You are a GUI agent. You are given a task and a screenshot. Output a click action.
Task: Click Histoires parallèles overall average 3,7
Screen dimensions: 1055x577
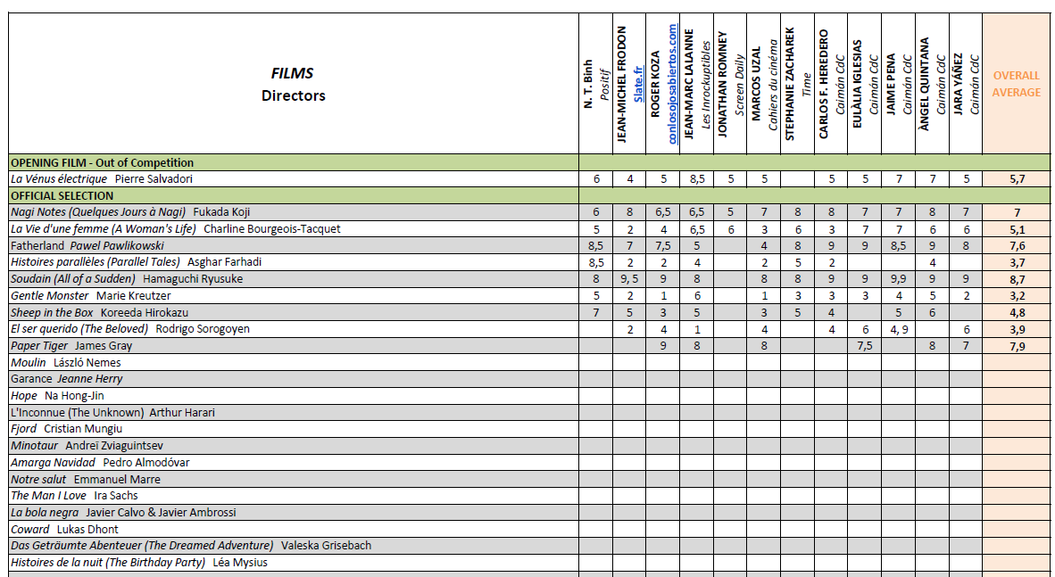pos(1016,262)
